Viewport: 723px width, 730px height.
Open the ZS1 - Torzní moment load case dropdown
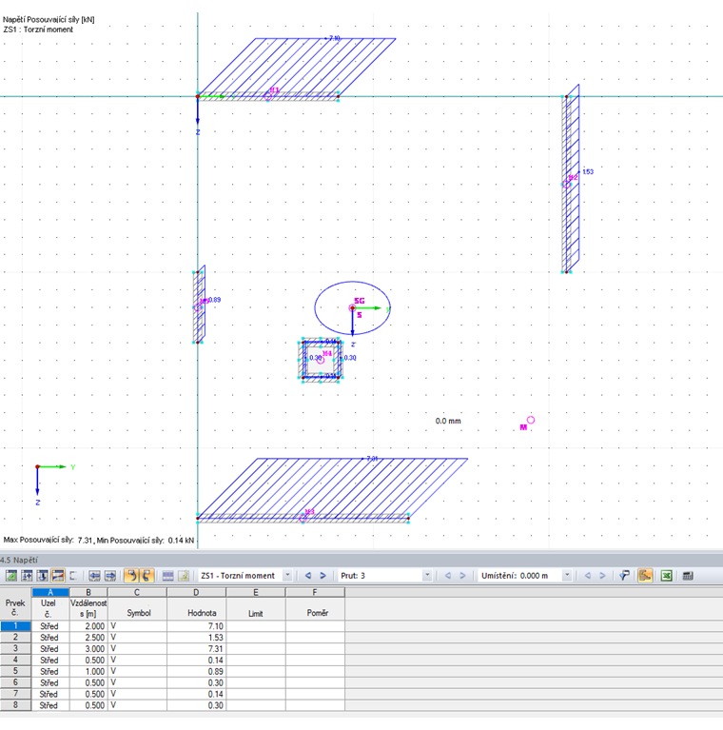(287, 576)
